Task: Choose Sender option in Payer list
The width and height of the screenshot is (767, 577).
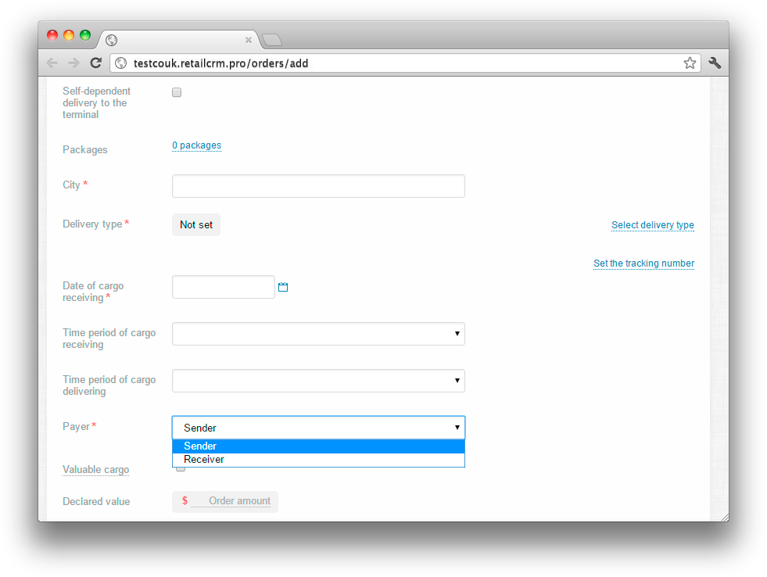Action: [200, 446]
